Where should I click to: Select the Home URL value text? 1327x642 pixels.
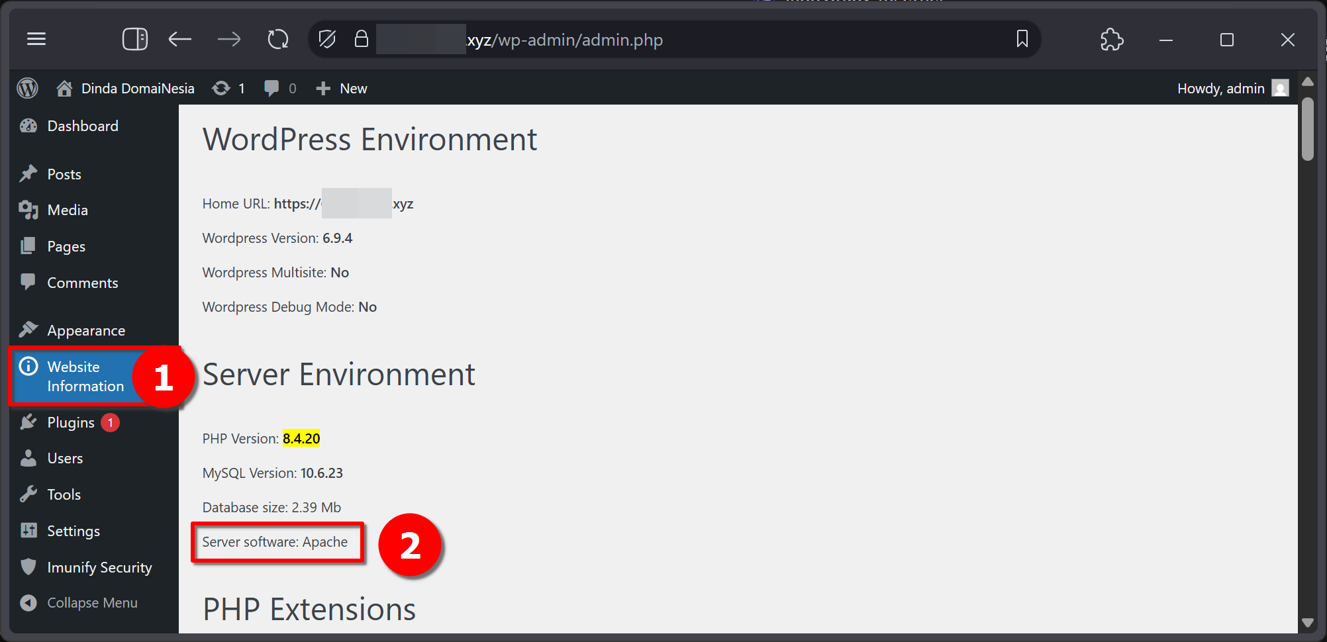tap(344, 204)
